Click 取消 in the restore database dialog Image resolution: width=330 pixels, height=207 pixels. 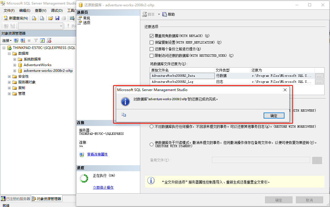(x=309, y=200)
